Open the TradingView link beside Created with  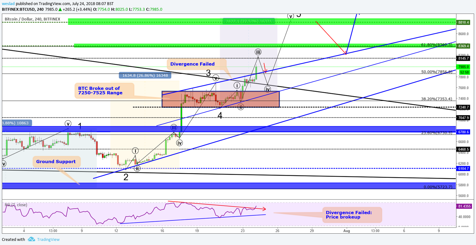coord(48,239)
